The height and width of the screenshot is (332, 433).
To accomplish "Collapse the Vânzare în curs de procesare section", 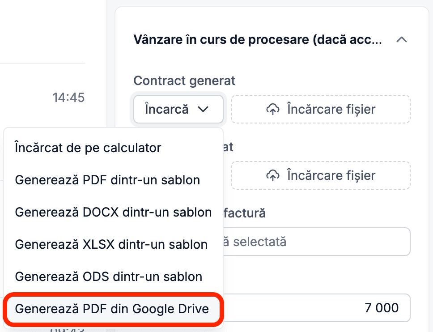I will pyautogui.click(x=402, y=40).
